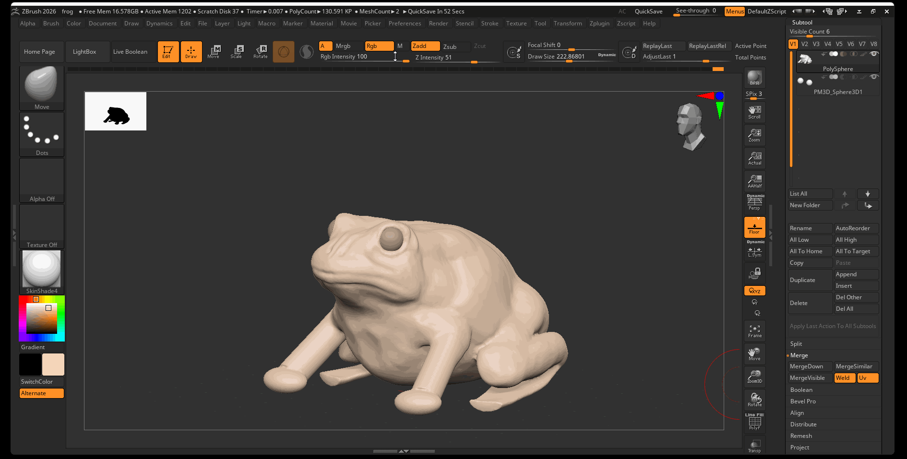
Task: Toggle Persp perspective mode
Action: coord(754,203)
